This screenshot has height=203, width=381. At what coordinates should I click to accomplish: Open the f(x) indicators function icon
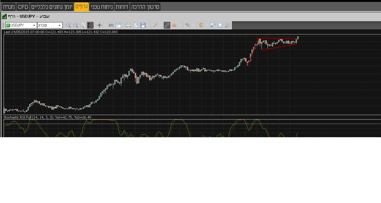coord(111,25)
